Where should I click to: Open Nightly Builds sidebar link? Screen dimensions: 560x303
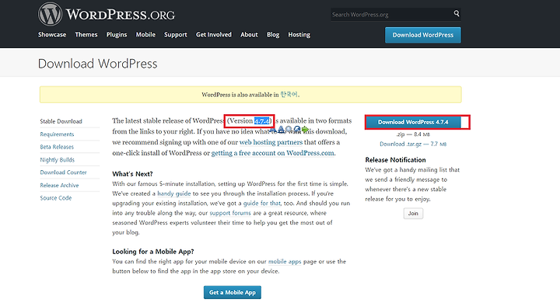pos(57,159)
